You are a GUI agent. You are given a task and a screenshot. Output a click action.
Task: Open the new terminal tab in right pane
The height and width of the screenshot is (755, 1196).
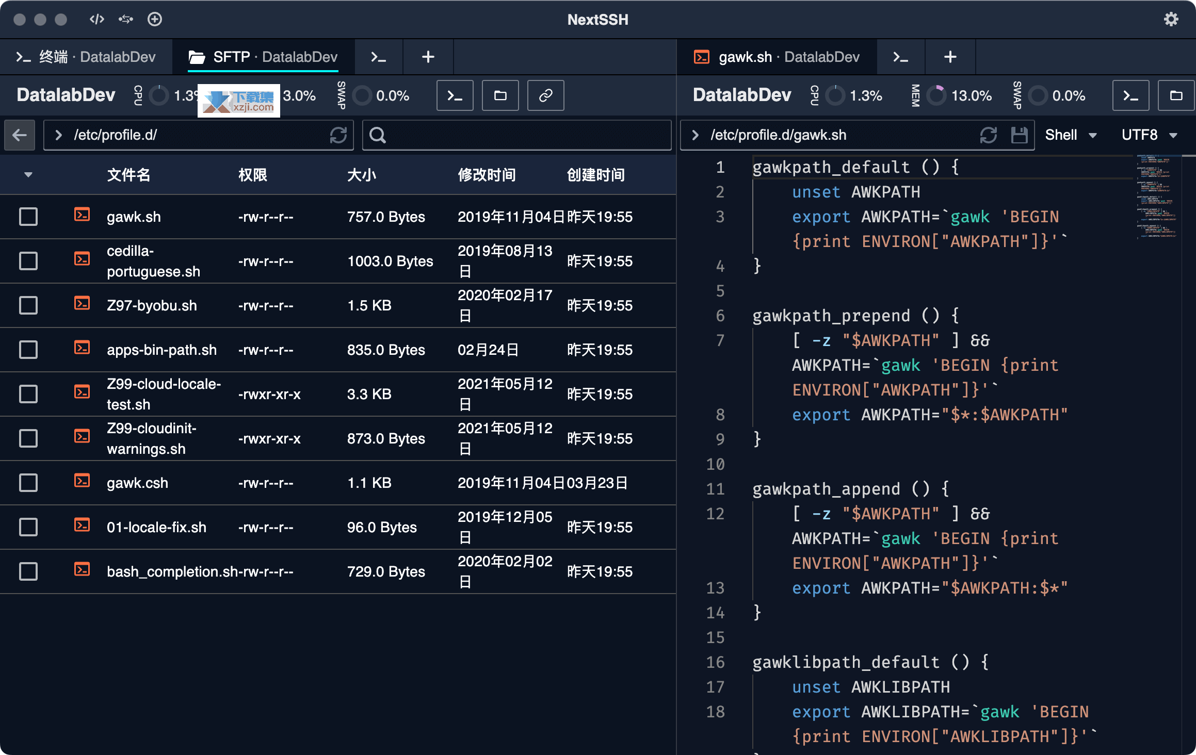tap(901, 57)
